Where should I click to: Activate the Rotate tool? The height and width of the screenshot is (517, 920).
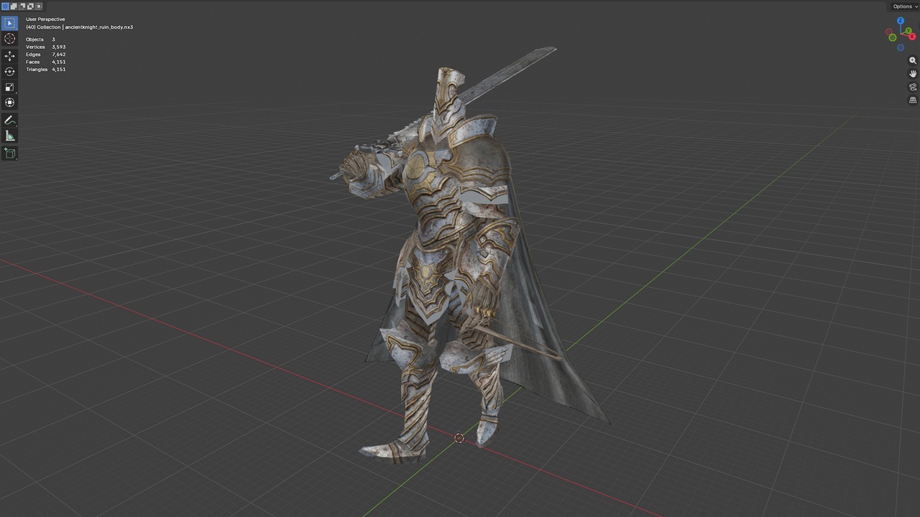point(9,72)
